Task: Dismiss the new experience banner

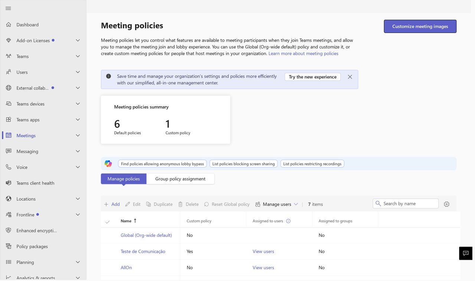Action: coord(350,77)
